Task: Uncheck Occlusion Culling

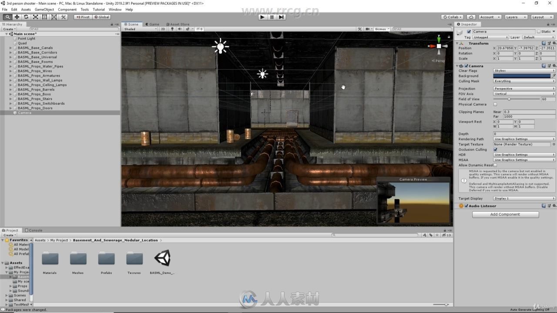Action: [x=495, y=150]
